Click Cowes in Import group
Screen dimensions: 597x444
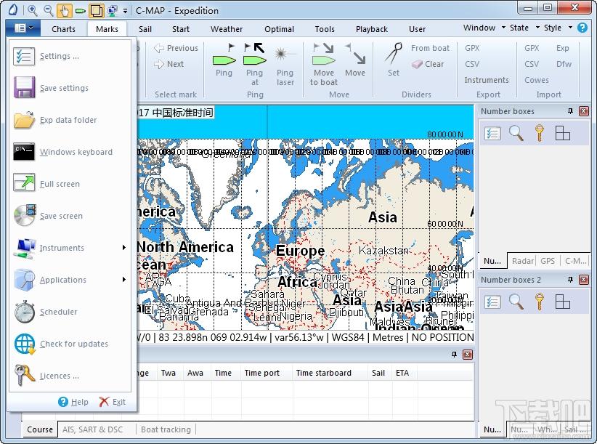pyautogui.click(x=537, y=80)
